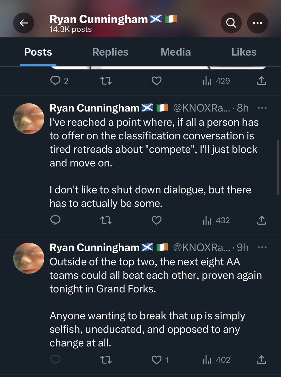Viewport: 281px width, 377px height.
Task: Open the profile's three-dot options menu
Action: click(257, 23)
